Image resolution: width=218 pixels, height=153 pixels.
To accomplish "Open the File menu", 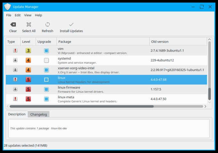I will pos(9,15).
